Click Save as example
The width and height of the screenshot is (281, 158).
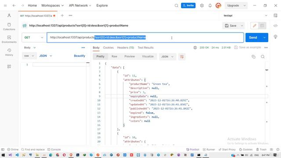pos(248,47)
